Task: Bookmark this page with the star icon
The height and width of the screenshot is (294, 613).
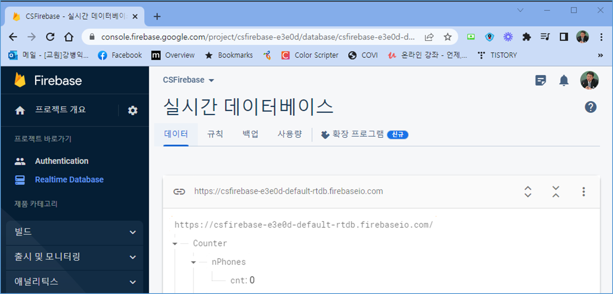Action: (447, 37)
